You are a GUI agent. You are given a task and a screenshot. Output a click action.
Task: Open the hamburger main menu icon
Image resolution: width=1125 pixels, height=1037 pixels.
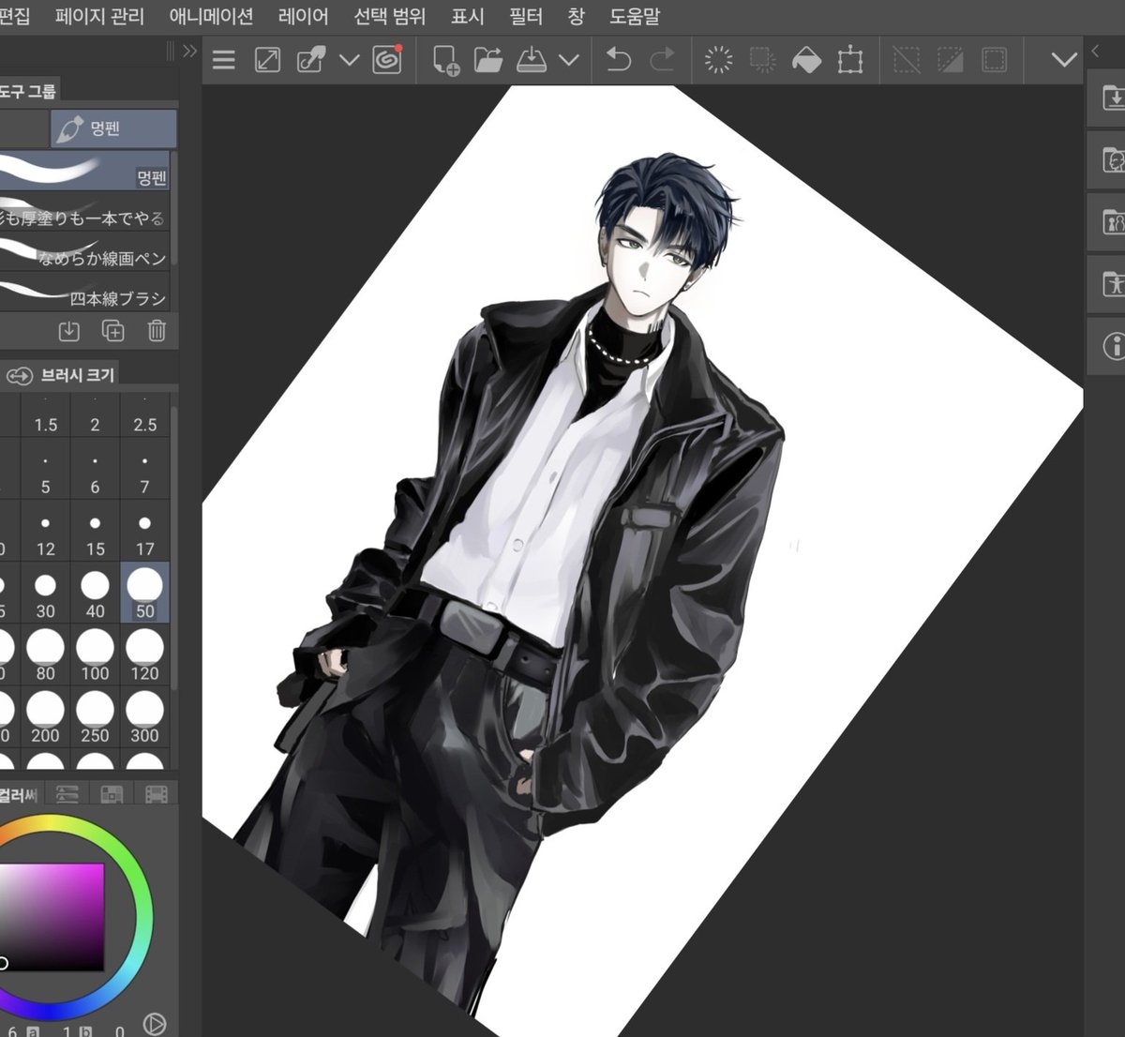click(x=224, y=61)
